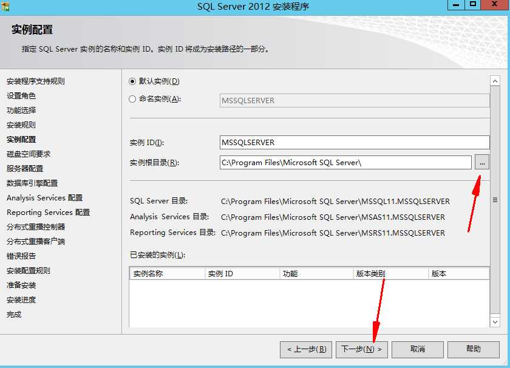Open the browse (...) button for root directory
Viewport: 510px width, 368px height.
click(481, 162)
